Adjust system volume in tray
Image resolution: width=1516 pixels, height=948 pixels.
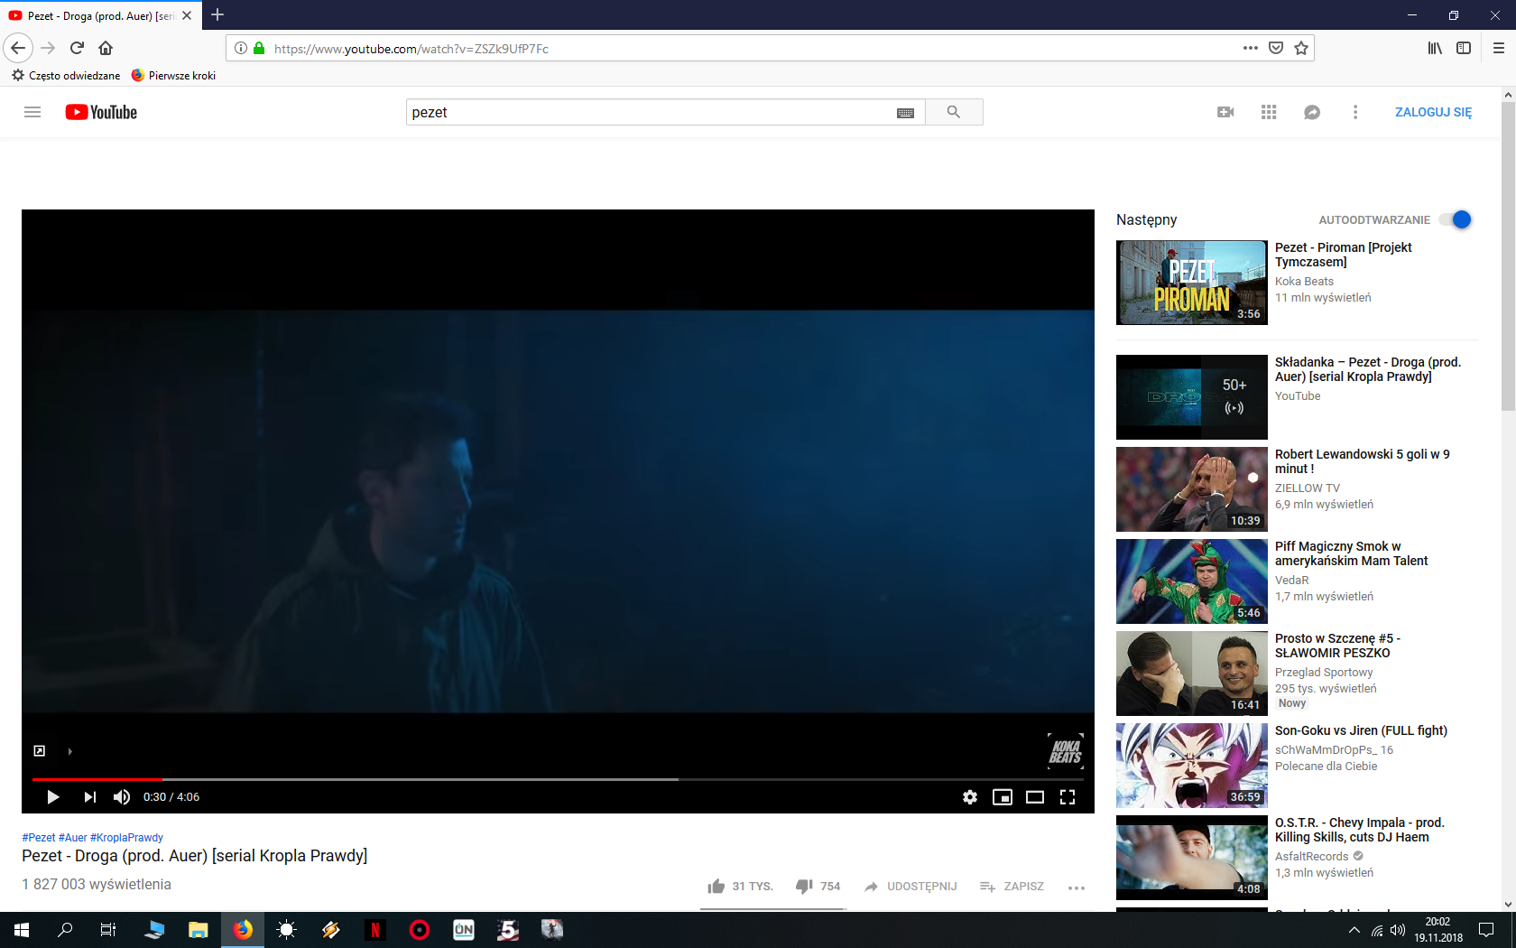1398,930
